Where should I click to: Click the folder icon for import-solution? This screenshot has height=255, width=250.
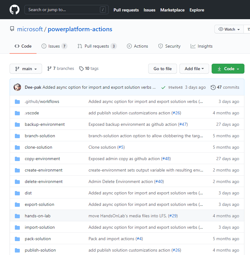[x=17, y=227]
